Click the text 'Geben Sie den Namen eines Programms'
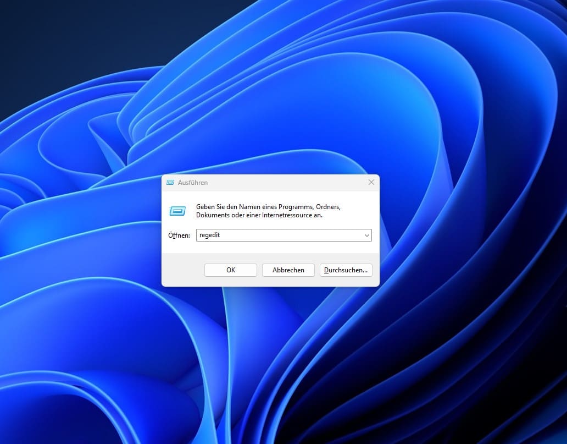Viewport: 567px width, 444px height. 254,207
